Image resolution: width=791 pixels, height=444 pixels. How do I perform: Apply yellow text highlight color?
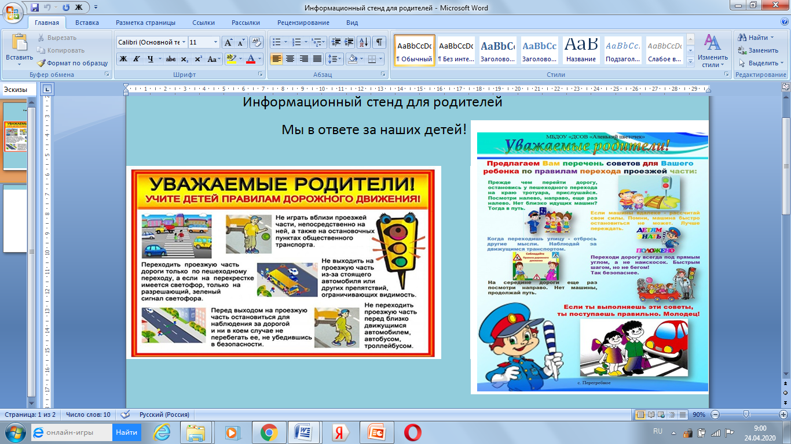[x=230, y=59]
